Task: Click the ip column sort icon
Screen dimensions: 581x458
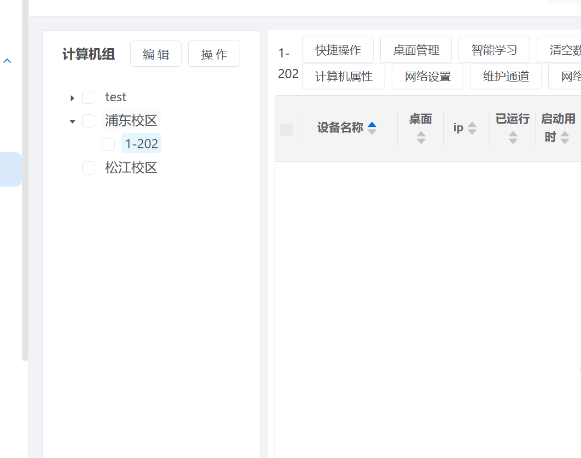Action: coord(472,128)
